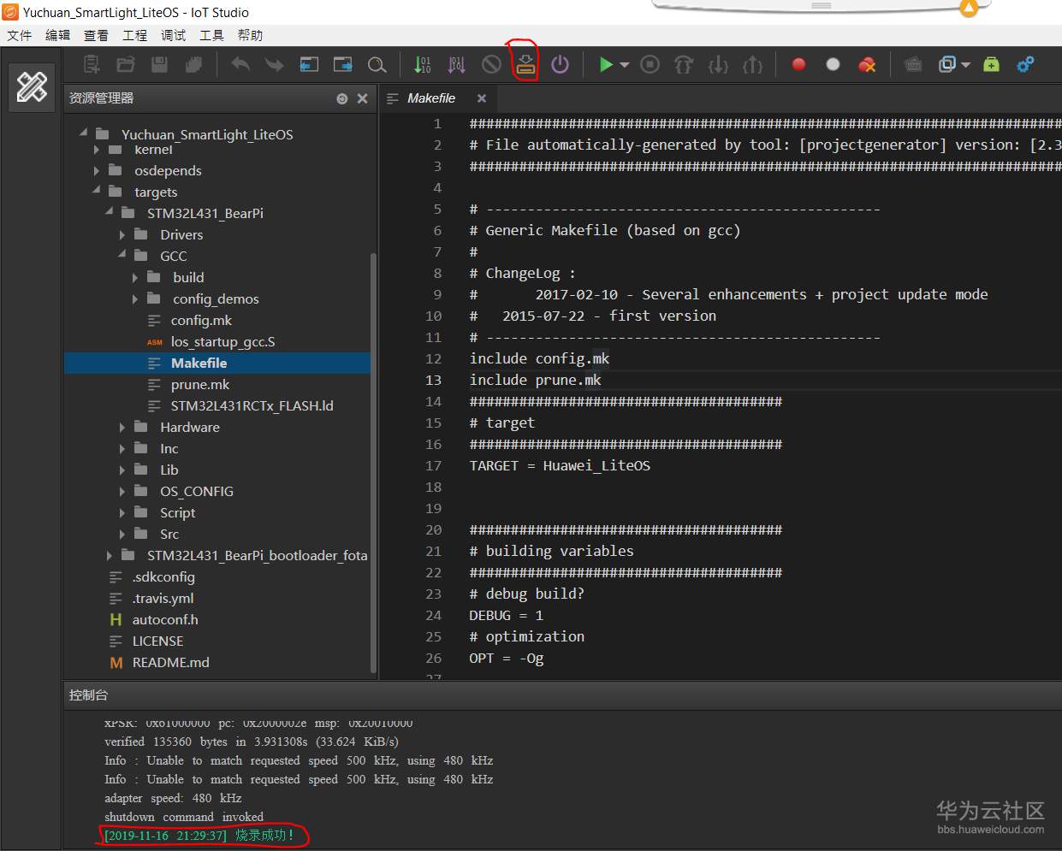
Task: Collapse the GCC folder
Action: coord(122,255)
